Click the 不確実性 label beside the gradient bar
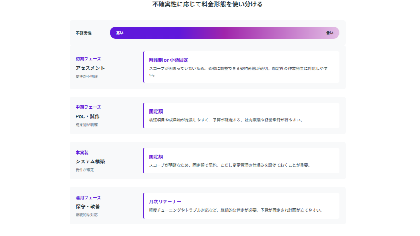 83,33
